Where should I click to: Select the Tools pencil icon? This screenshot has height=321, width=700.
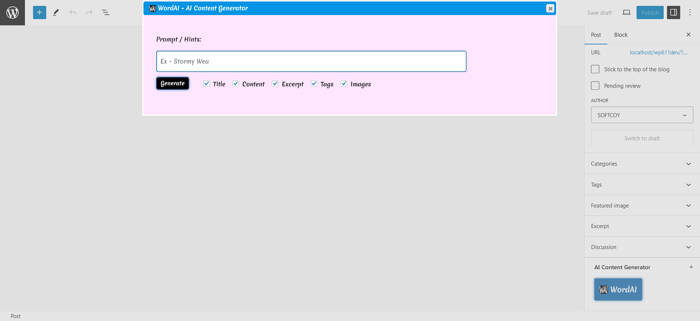click(56, 12)
